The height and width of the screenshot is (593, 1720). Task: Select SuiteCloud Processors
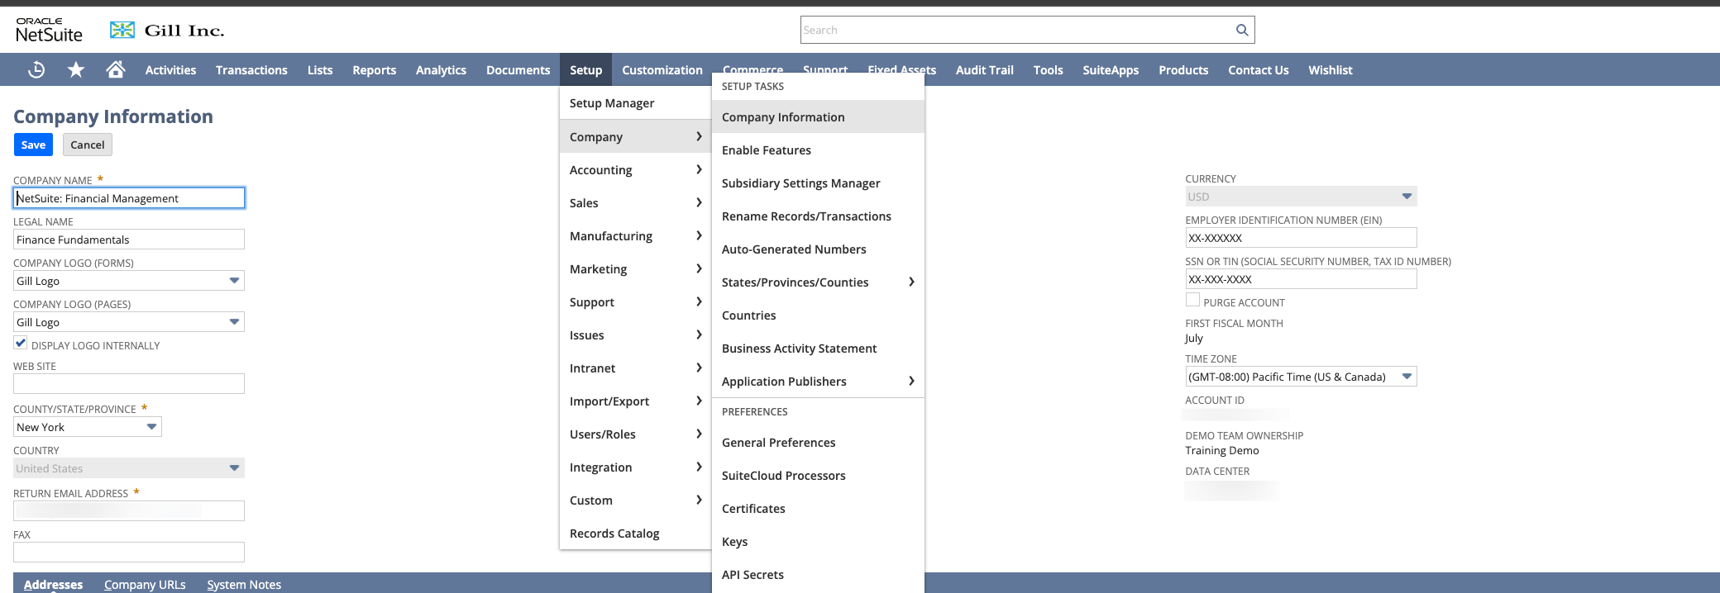coord(818,475)
